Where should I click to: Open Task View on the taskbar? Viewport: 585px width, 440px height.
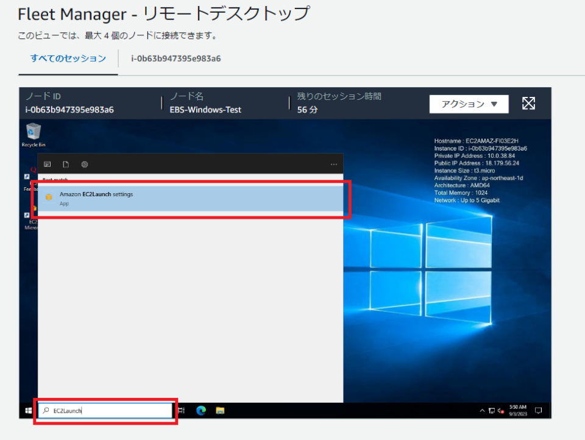click(x=182, y=411)
